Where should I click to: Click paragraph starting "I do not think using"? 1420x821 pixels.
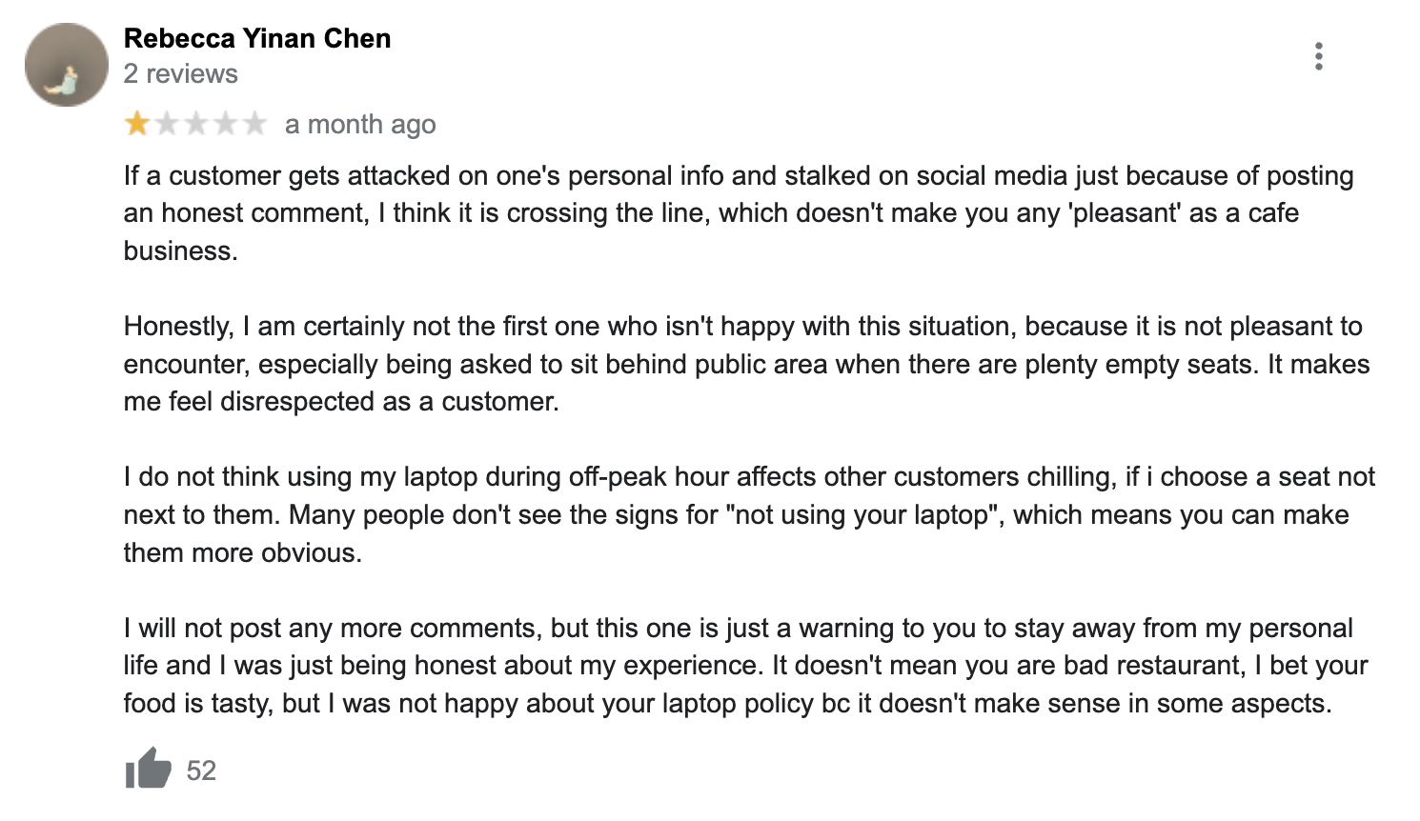click(x=749, y=514)
